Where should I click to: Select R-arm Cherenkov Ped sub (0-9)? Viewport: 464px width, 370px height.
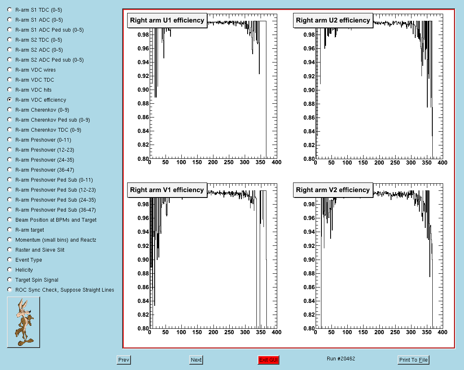(x=10, y=120)
